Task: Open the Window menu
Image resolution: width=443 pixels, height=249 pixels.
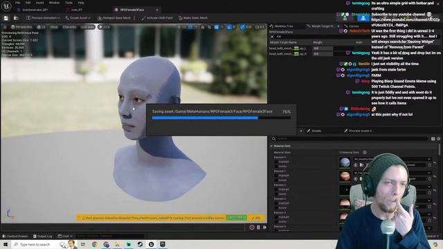Action: coord(54,3)
